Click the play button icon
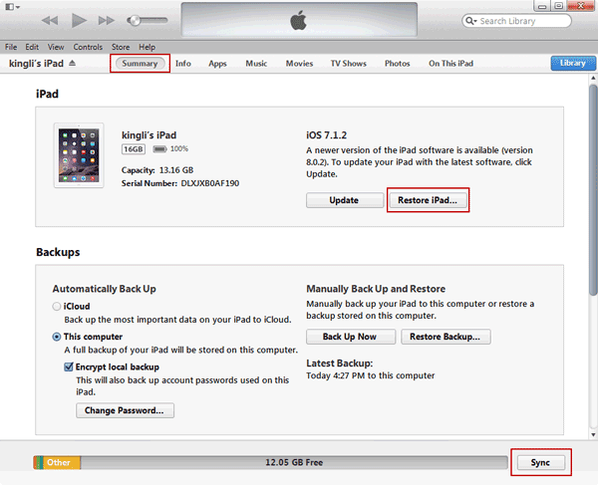 click(x=79, y=20)
